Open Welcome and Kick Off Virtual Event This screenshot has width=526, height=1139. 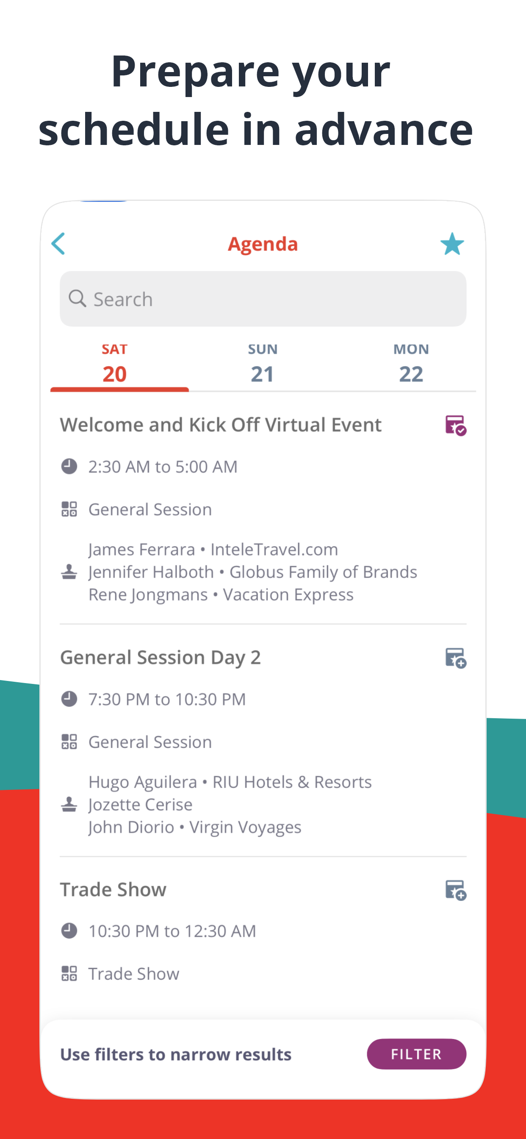pyautogui.click(x=221, y=425)
